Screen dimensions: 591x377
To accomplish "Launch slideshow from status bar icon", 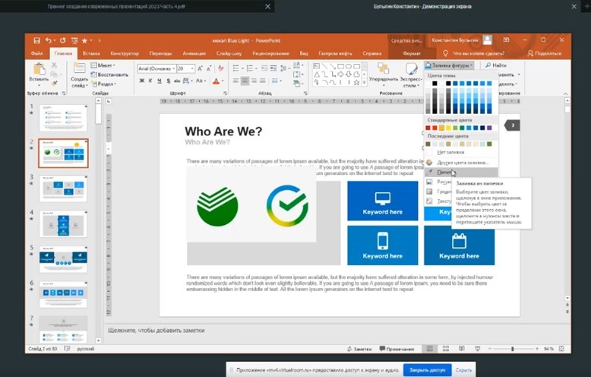I will pyautogui.click(x=478, y=349).
